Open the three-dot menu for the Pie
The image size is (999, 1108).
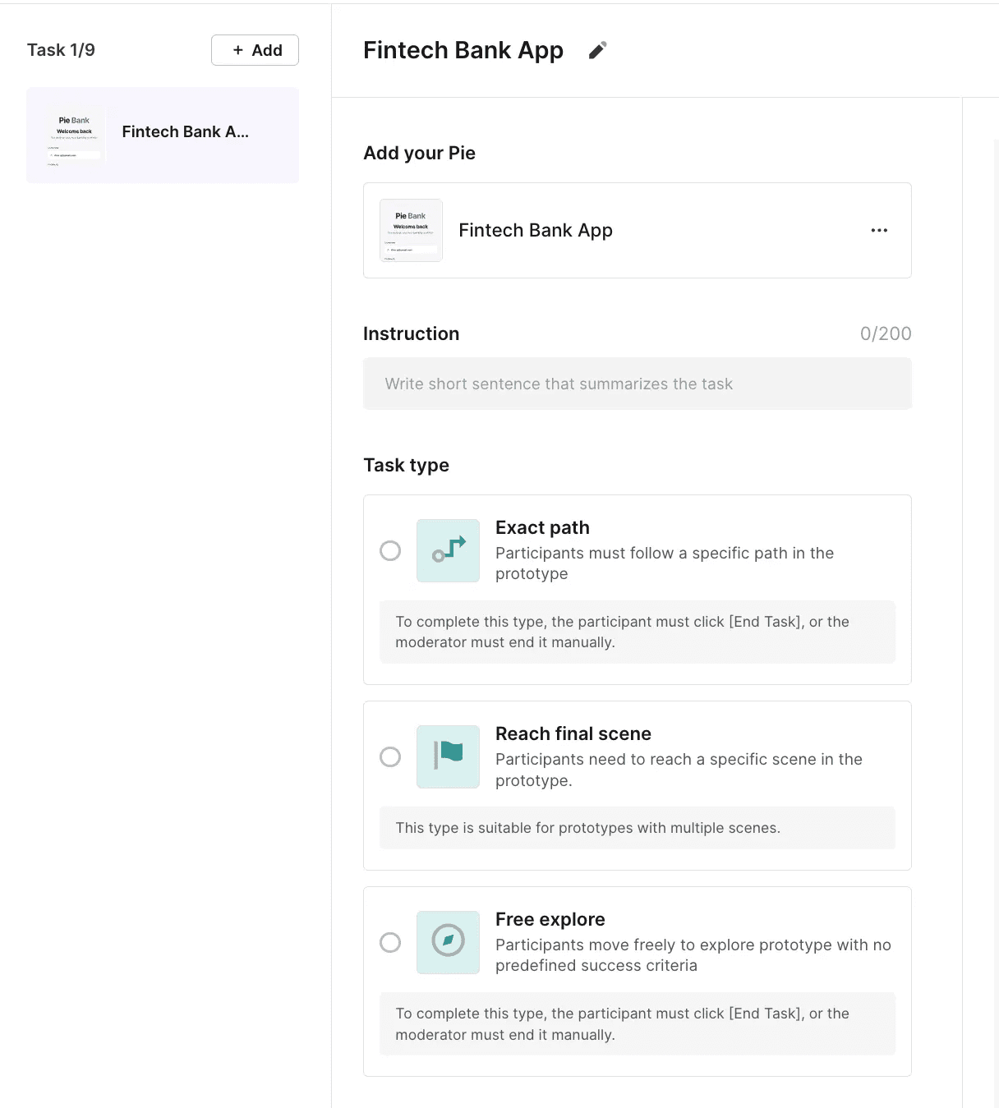tap(879, 230)
